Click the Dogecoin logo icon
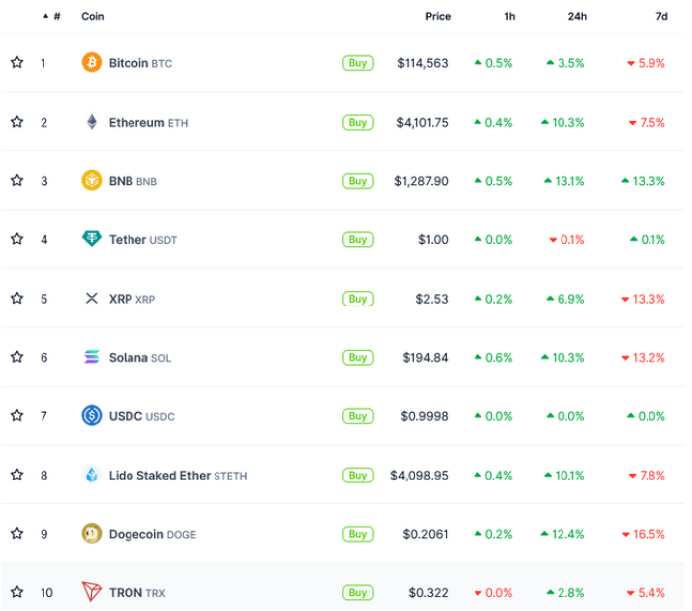 point(91,534)
